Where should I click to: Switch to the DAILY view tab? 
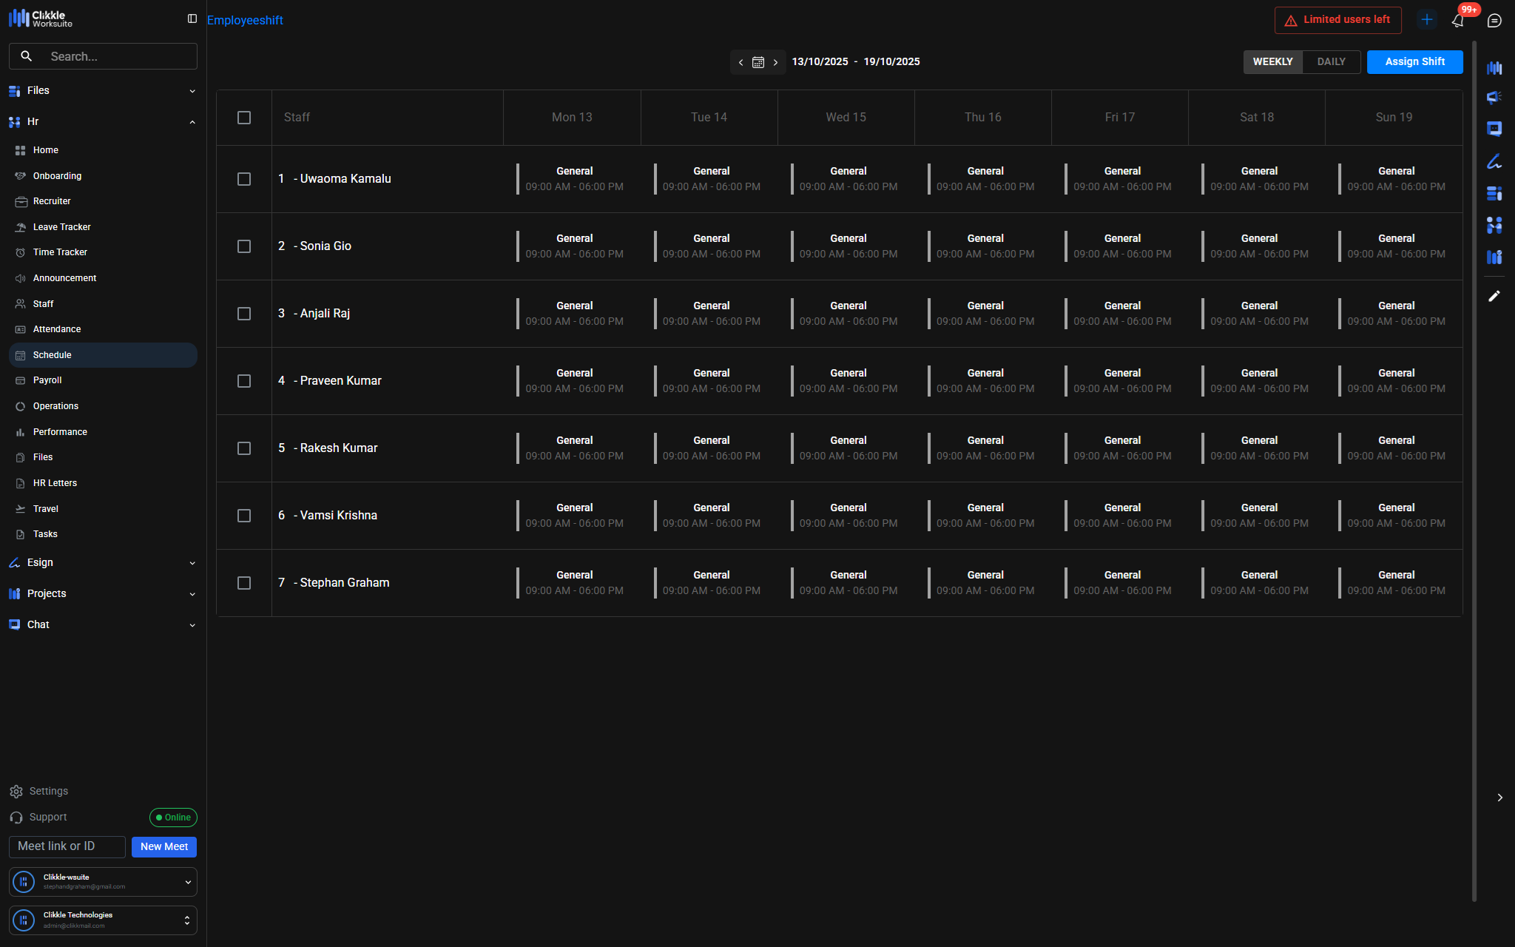(x=1331, y=62)
